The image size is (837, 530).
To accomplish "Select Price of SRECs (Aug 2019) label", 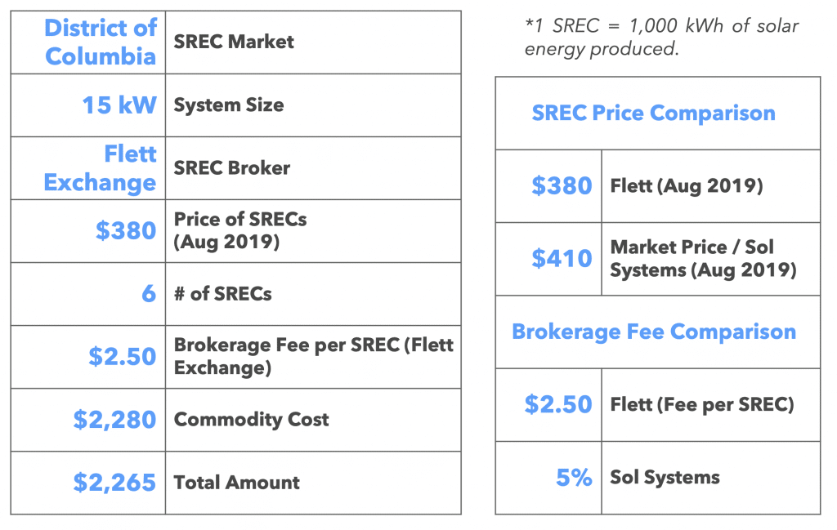I will pos(227,230).
